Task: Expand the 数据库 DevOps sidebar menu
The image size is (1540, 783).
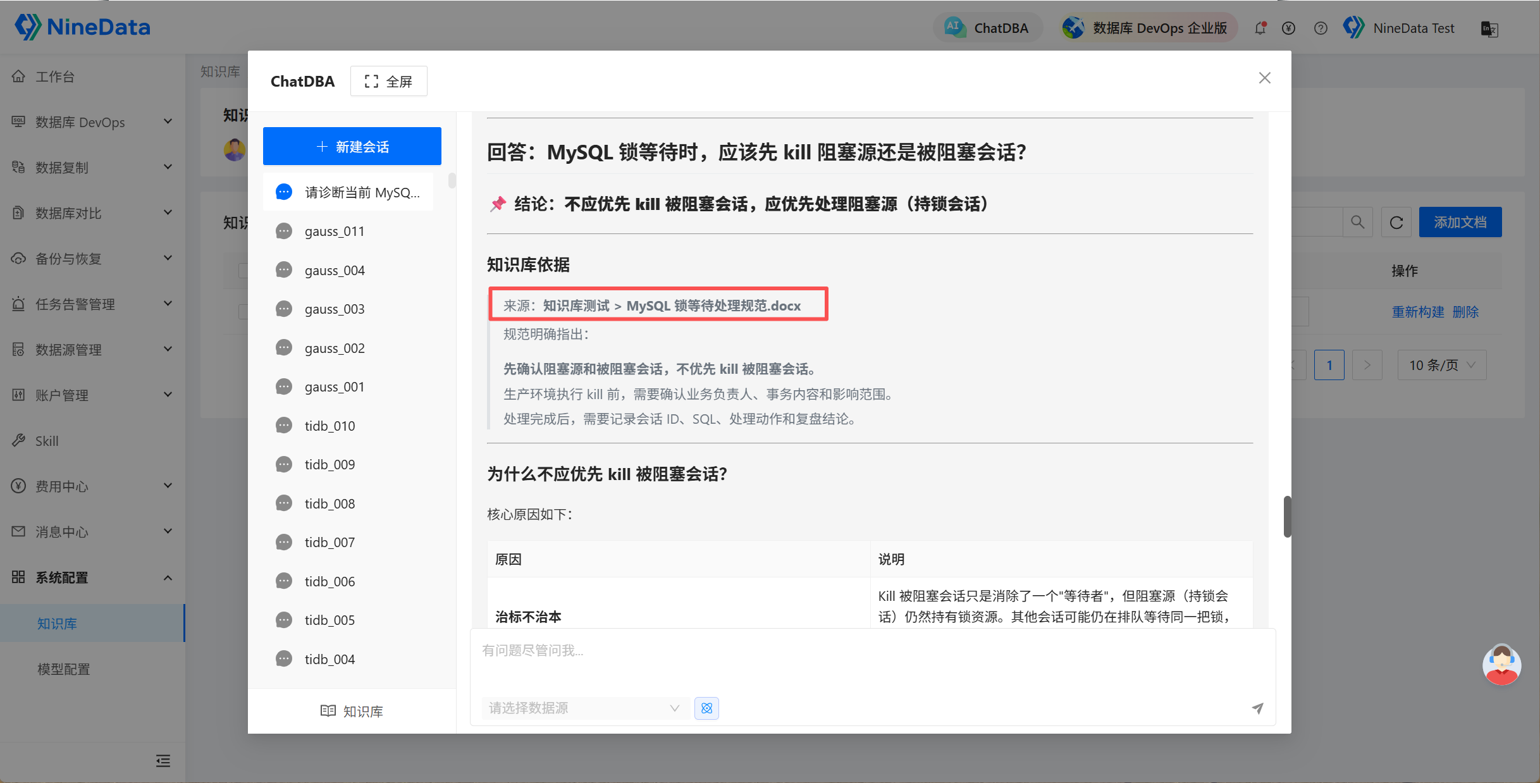Action: (92, 122)
